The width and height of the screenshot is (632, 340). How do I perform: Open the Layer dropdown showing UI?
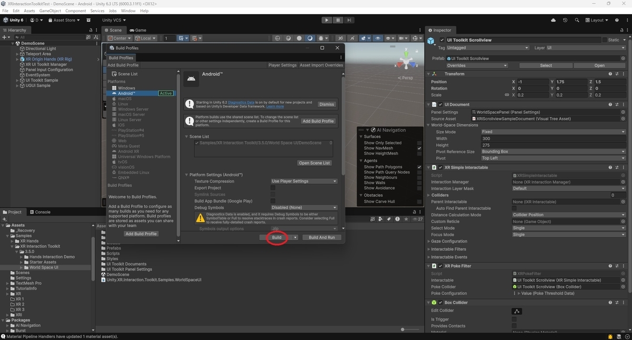point(586,47)
